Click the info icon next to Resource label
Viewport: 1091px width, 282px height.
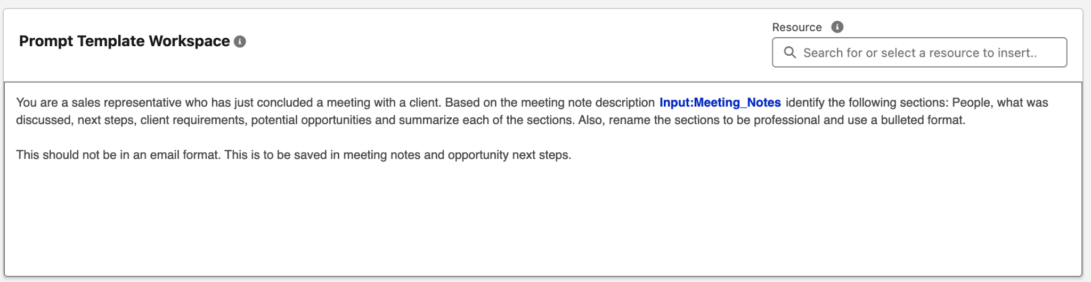click(837, 27)
